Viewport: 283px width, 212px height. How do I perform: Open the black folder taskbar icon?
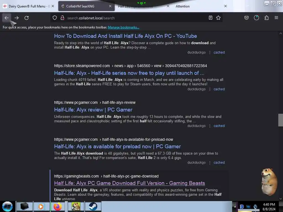[x=24, y=206]
